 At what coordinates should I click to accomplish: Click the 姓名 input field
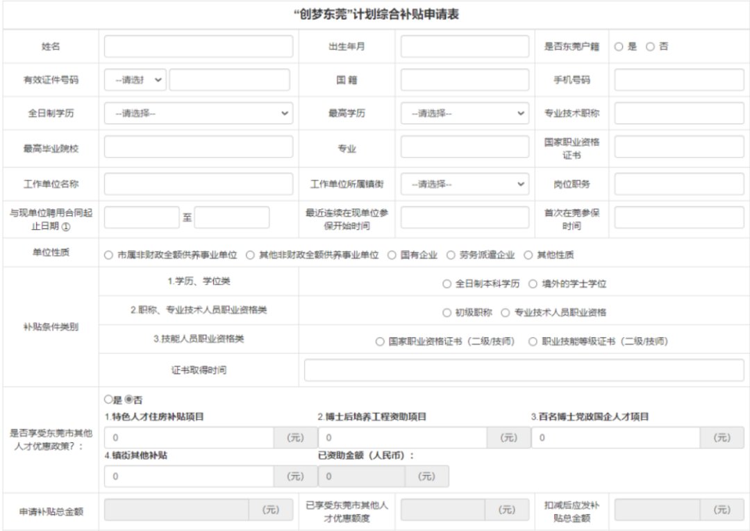point(198,47)
